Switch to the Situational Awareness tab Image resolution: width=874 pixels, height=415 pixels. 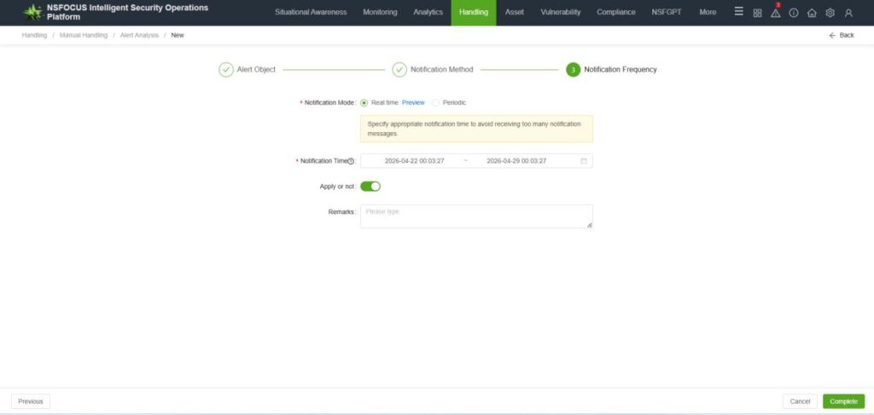click(x=311, y=13)
